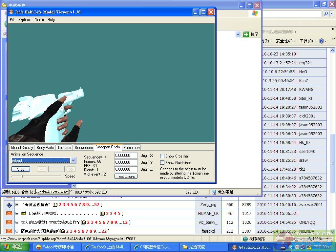Open the 工具(O) dropdown menu
Screen dimensions: 336x252
pyautogui.click(x=308, y=41)
